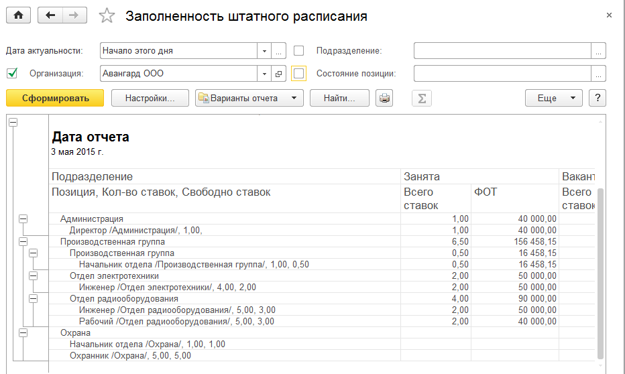
Task: Open the organization Авангард ООО link icon
Action: pos(280,74)
